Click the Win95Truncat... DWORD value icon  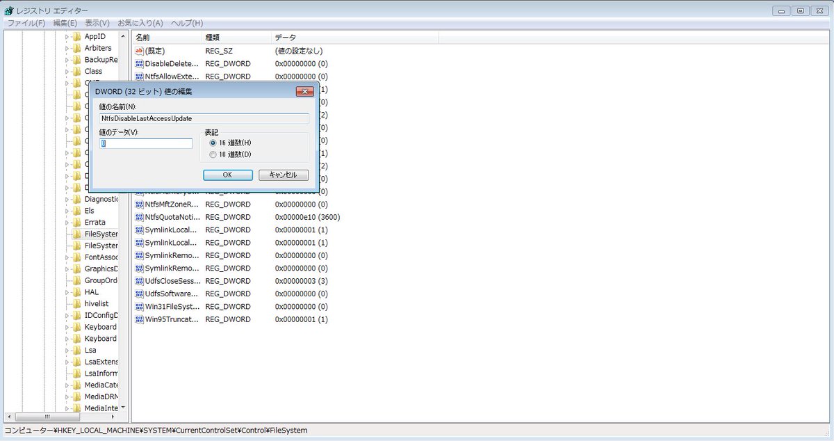click(x=139, y=319)
